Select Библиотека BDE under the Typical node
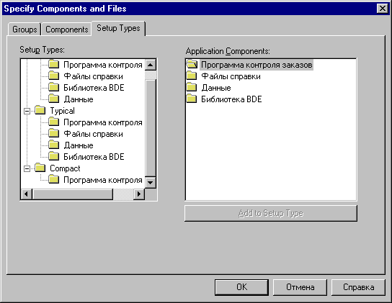Viewport: 392px width, 303px height. pyautogui.click(x=94, y=157)
